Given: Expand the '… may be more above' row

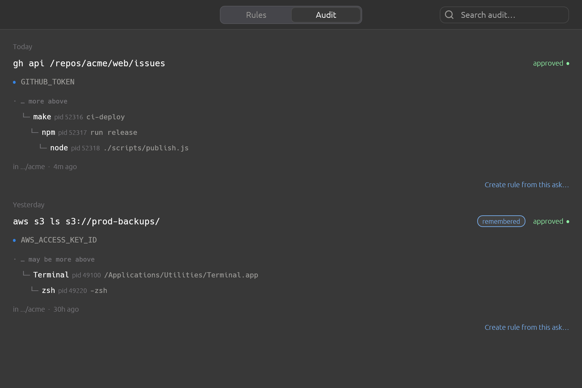Looking at the screenshot, I should (58, 259).
